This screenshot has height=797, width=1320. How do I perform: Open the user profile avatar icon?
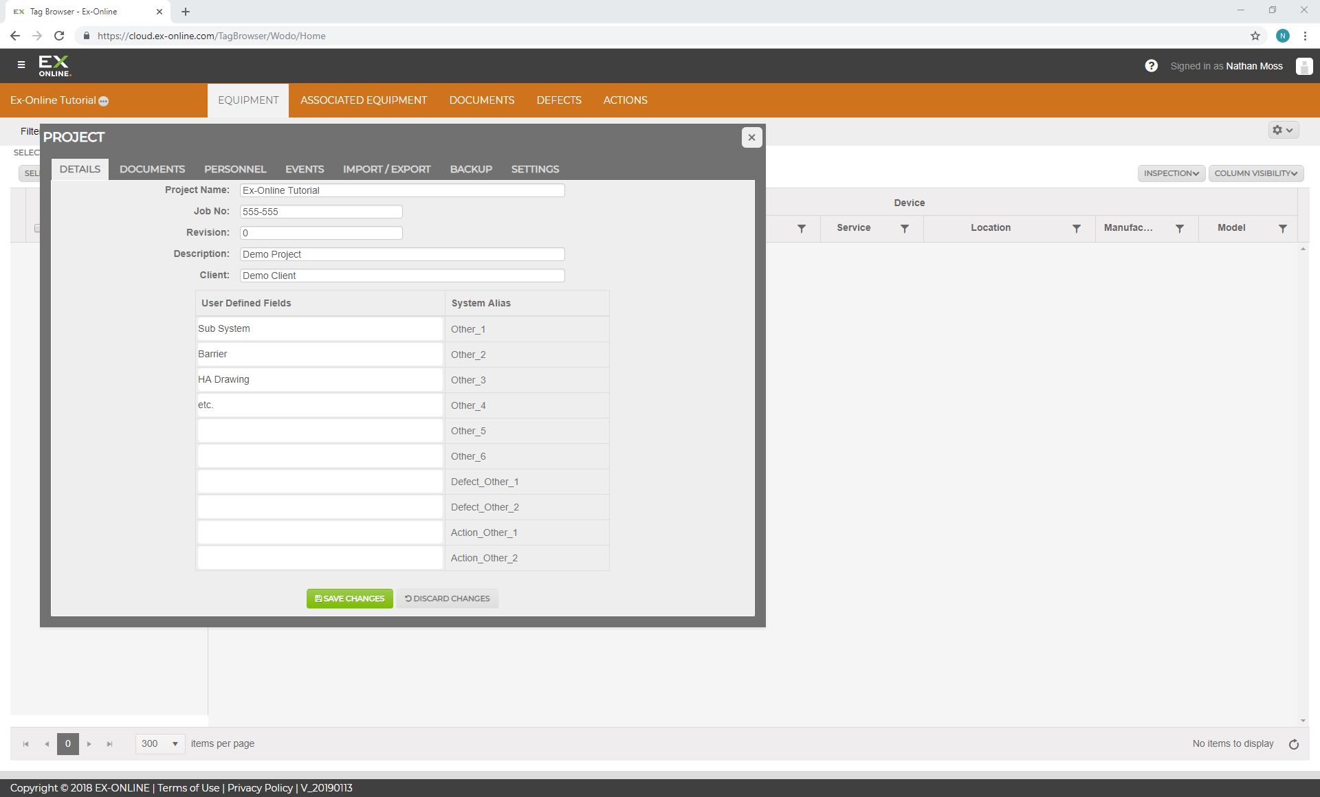pyautogui.click(x=1303, y=66)
